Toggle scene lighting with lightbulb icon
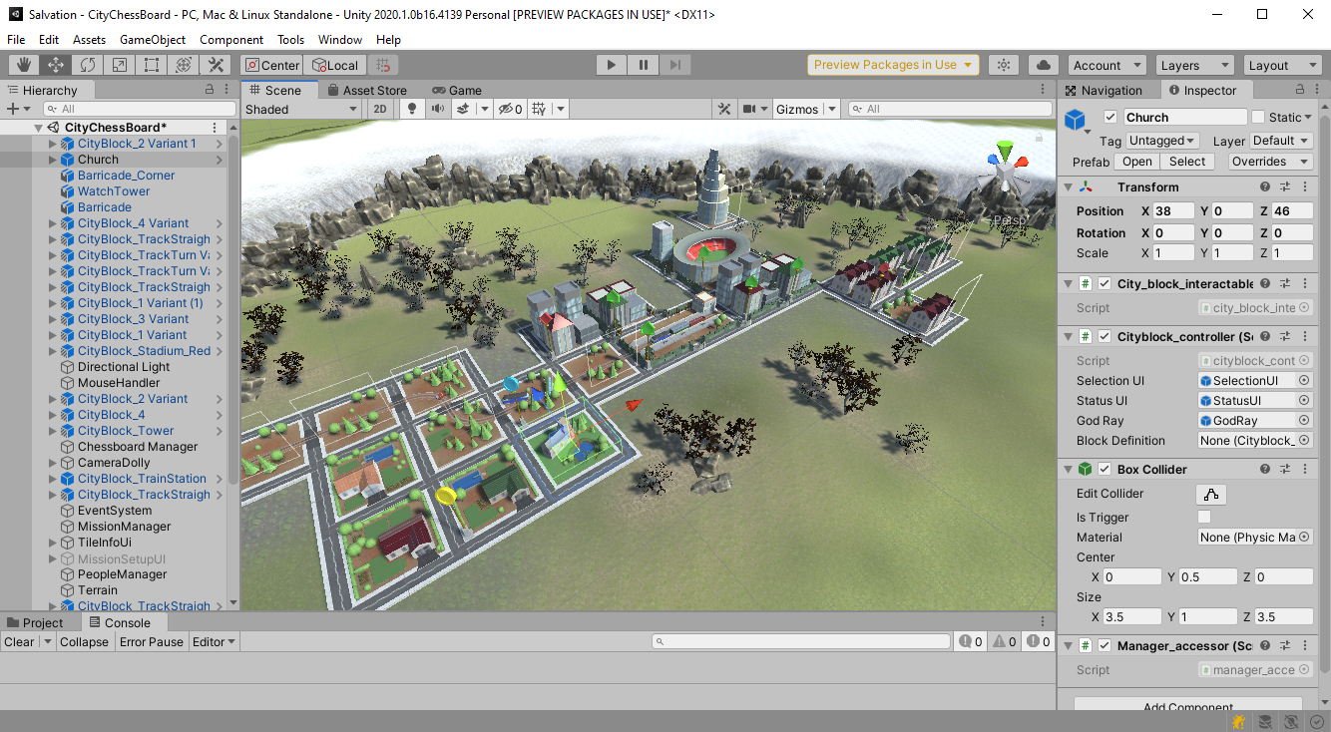 coord(411,109)
